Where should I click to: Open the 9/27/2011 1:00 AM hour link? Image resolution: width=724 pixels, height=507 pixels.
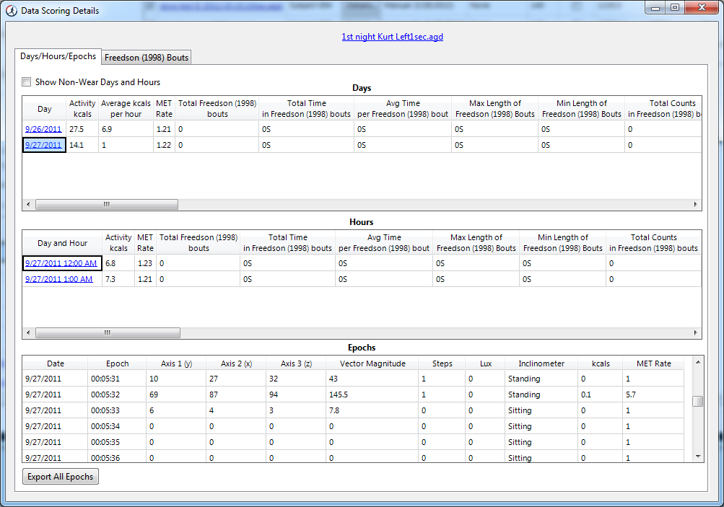coord(61,279)
